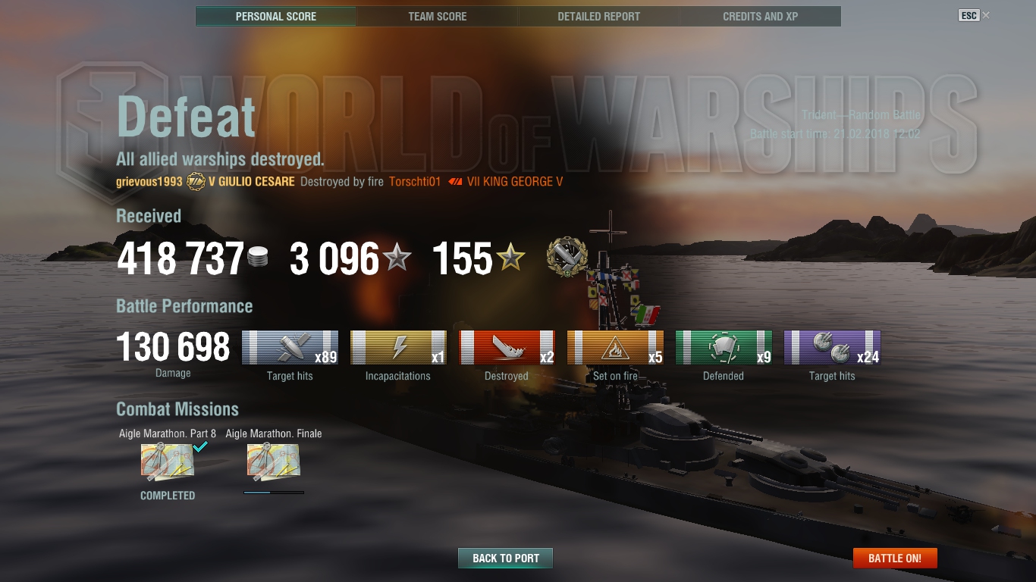
Task: Click enemy player name Torschti01
Action: coord(415,182)
